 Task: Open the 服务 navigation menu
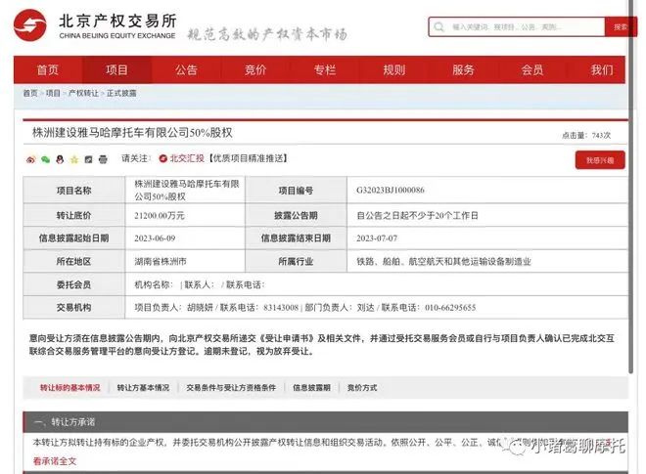[x=464, y=70]
